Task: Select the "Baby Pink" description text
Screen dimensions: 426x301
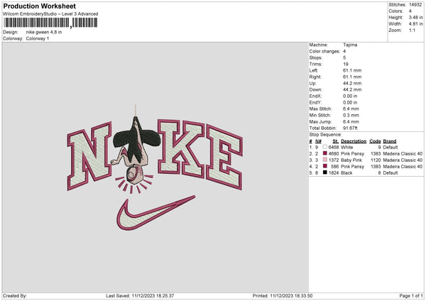Action: pyautogui.click(x=351, y=160)
